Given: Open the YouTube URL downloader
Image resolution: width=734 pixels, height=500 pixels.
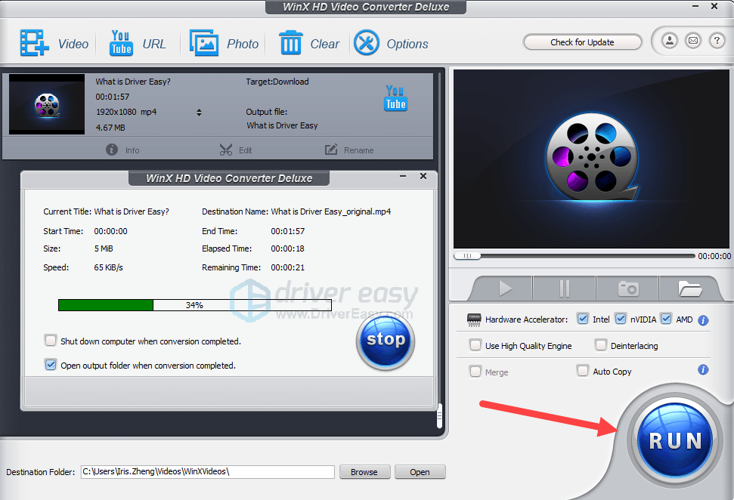Looking at the screenshot, I should pos(121,44).
